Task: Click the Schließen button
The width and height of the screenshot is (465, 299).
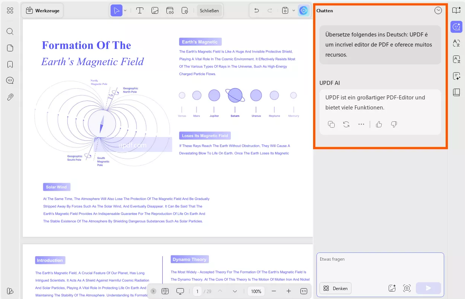Action: [209, 10]
